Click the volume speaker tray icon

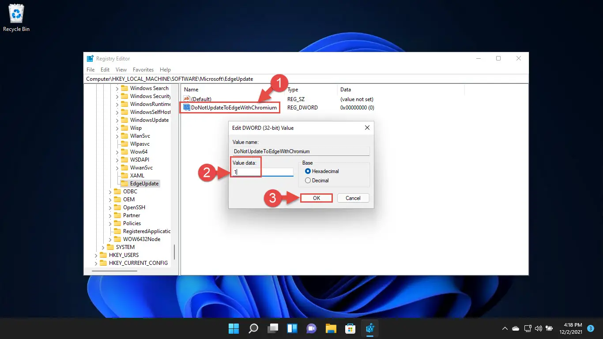click(x=538, y=328)
